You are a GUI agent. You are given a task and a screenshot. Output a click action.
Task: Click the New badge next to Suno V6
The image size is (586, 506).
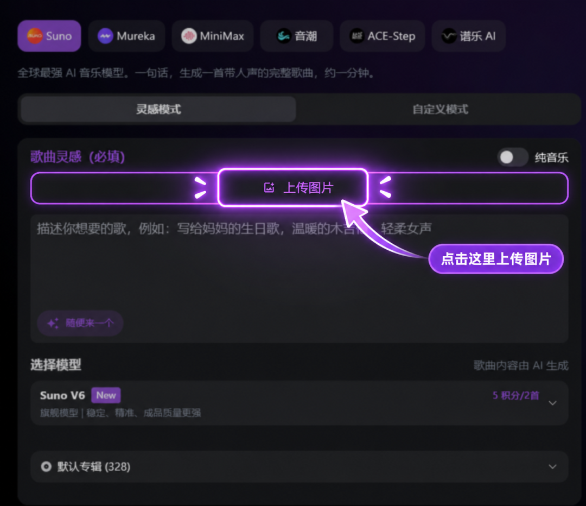106,395
